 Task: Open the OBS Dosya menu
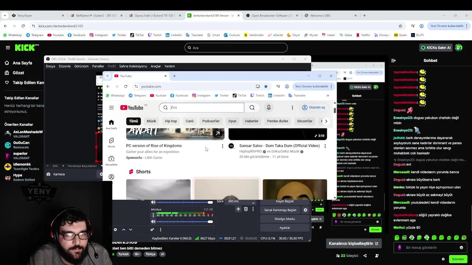click(51, 66)
